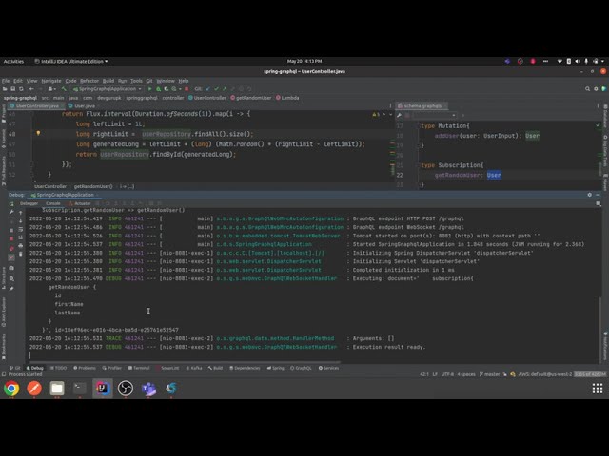The image size is (609, 456).
Task: Click the Save All icon in toolbar
Action: click(x=12, y=89)
